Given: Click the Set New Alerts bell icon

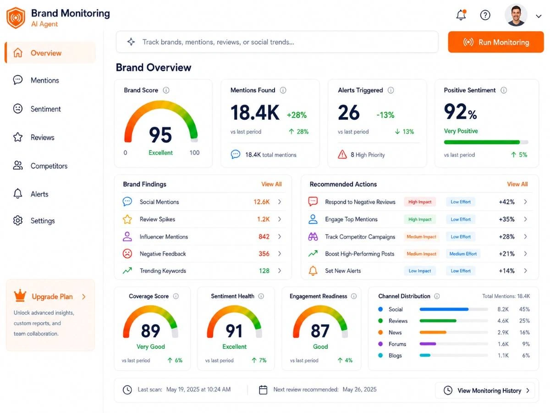Looking at the screenshot, I should (x=313, y=271).
